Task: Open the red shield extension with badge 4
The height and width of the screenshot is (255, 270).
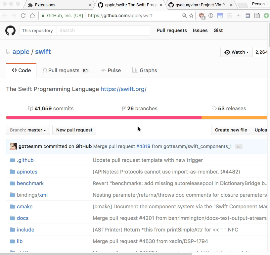Action: [x=202, y=16]
